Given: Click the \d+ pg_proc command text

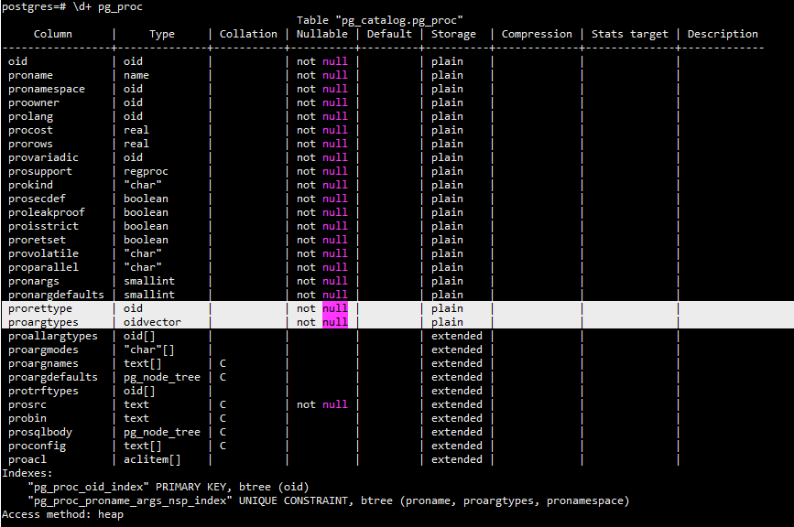Looking at the screenshot, I should tap(108, 7).
